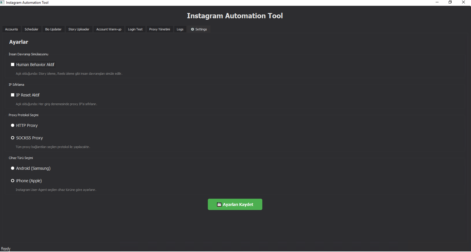Click the Ayarları Kaydet save button
This screenshot has height=252, width=471.
[x=235, y=204]
